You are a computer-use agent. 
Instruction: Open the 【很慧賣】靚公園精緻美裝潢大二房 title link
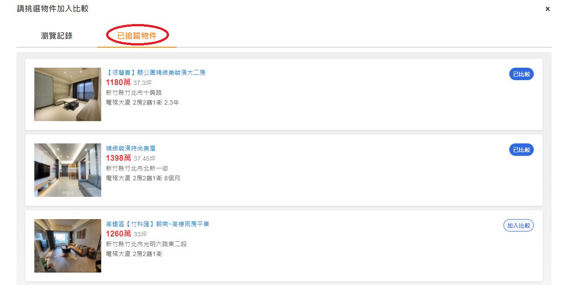pyautogui.click(x=156, y=73)
